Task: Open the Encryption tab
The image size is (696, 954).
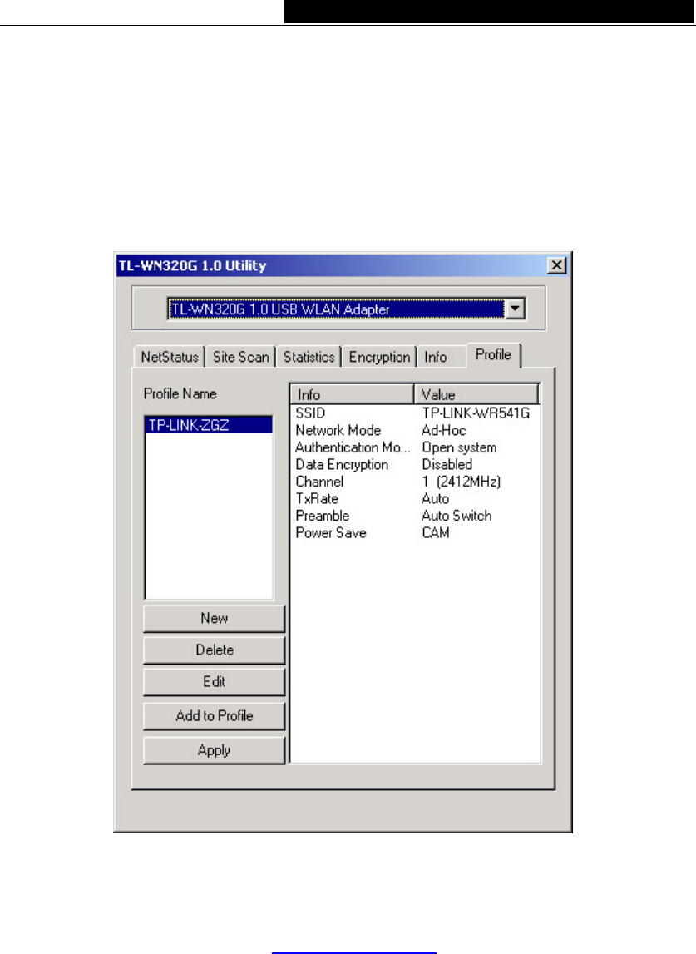Action: (x=380, y=357)
